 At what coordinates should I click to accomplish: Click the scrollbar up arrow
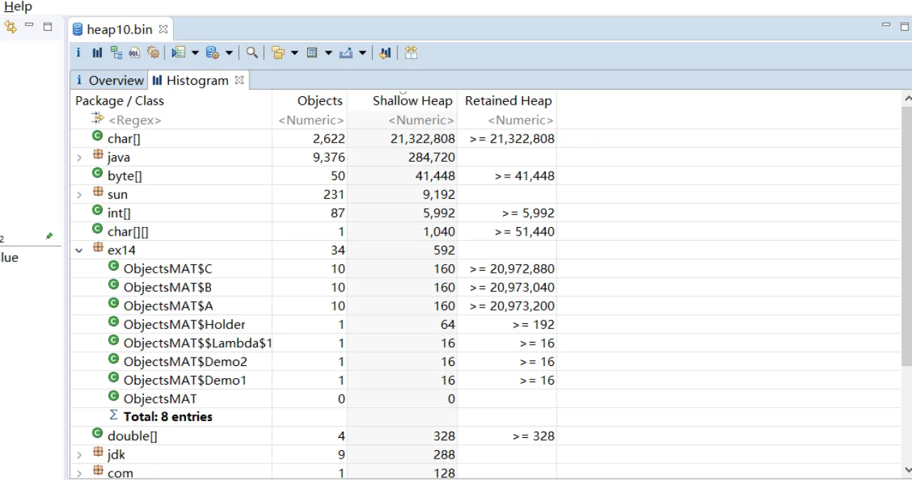tap(907, 99)
